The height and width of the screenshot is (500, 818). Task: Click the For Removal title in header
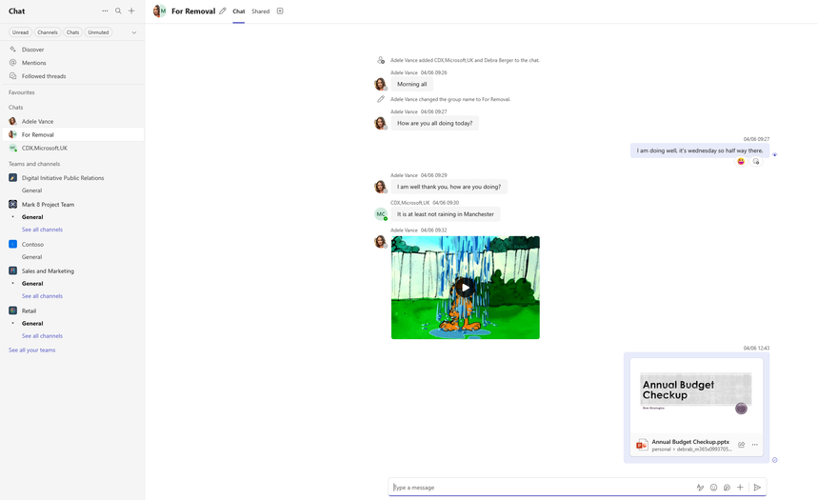[193, 11]
